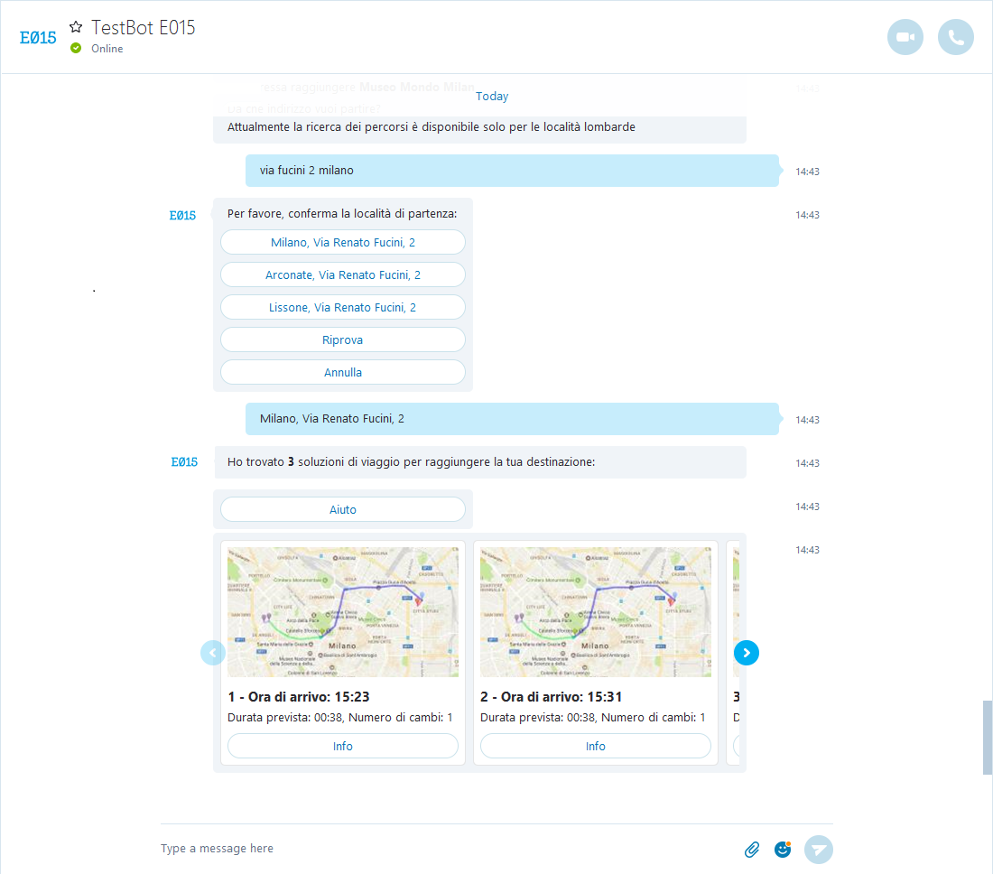This screenshot has width=993, height=874.
Task: Start a video call with TestBot E015
Action: click(x=905, y=37)
